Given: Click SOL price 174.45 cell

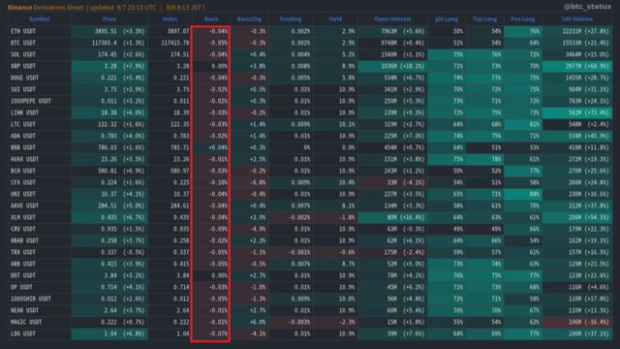Looking at the screenshot, I should [109, 54].
